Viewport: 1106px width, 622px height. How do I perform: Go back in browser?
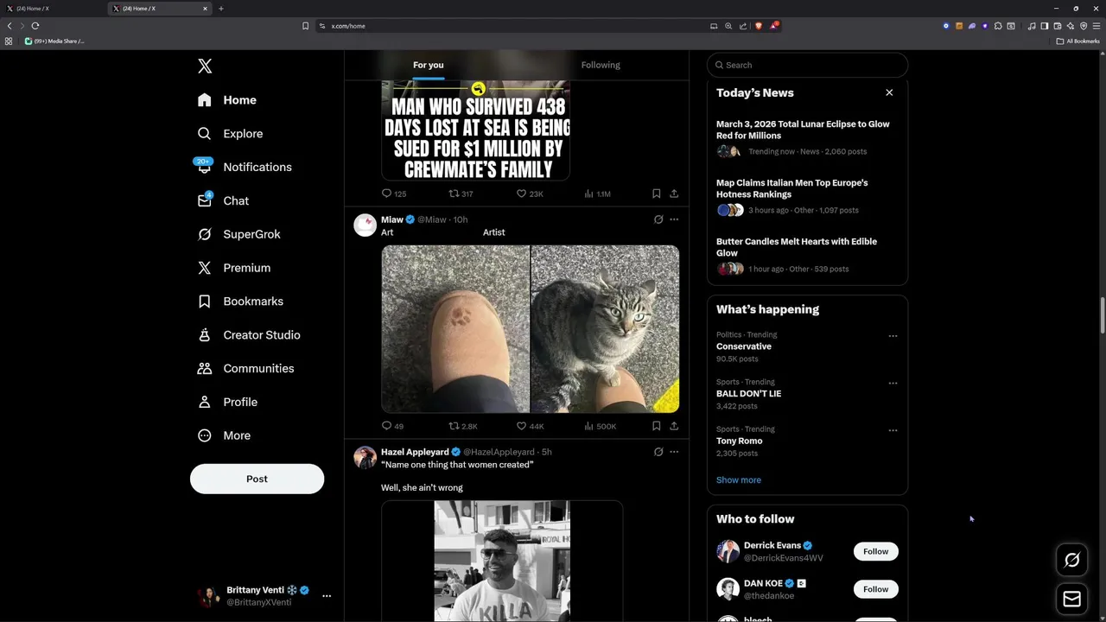(10, 26)
